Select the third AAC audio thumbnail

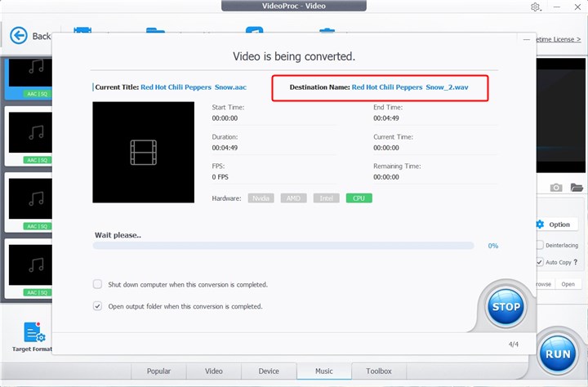tap(30, 198)
